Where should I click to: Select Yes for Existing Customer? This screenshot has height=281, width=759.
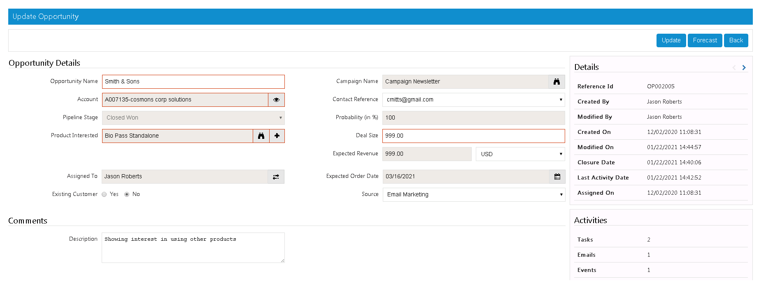[x=105, y=194]
